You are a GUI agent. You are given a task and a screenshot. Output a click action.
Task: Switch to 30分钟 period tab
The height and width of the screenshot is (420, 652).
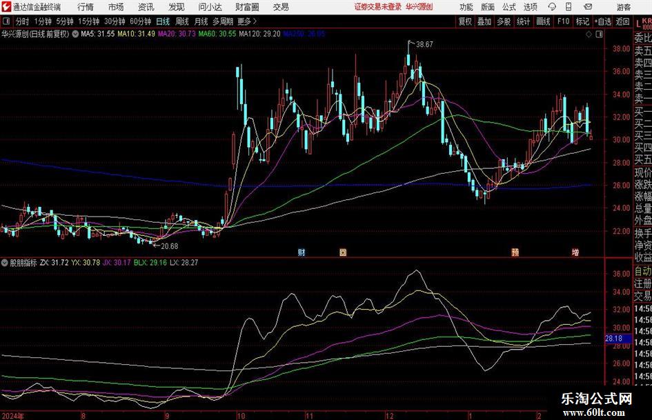tap(115, 21)
